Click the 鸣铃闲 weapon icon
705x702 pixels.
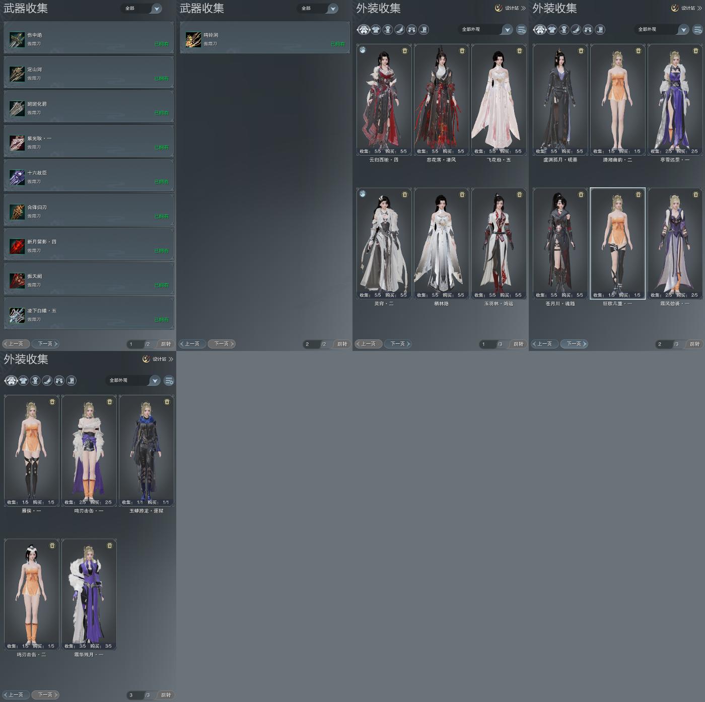point(193,39)
